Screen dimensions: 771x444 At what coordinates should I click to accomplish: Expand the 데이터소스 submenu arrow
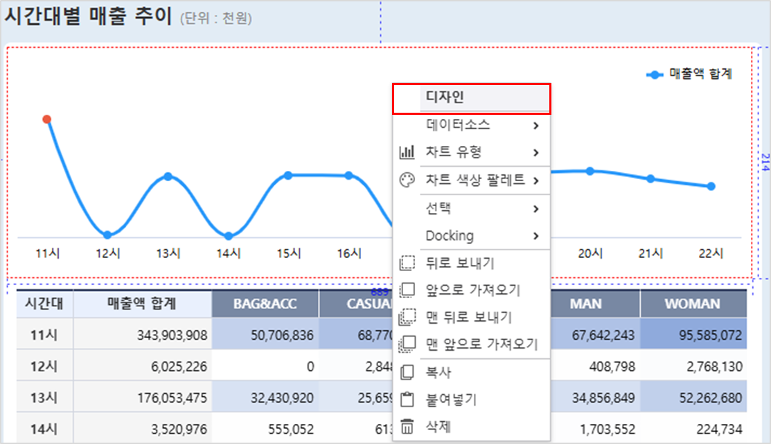[x=536, y=125]
